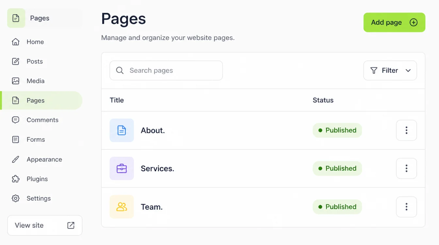Click the plus circle icon on Add page
The image size is (439, 245).
[x=414, y=22]
